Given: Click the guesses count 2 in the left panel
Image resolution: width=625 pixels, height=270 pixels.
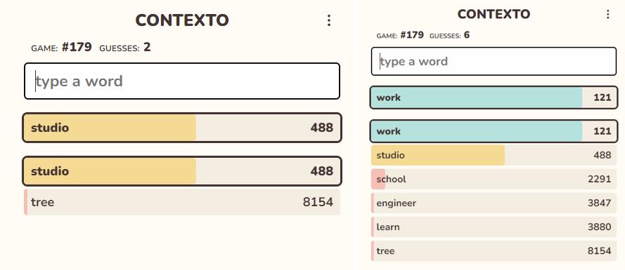Looking at the screenshot, I should click(147, 47).
